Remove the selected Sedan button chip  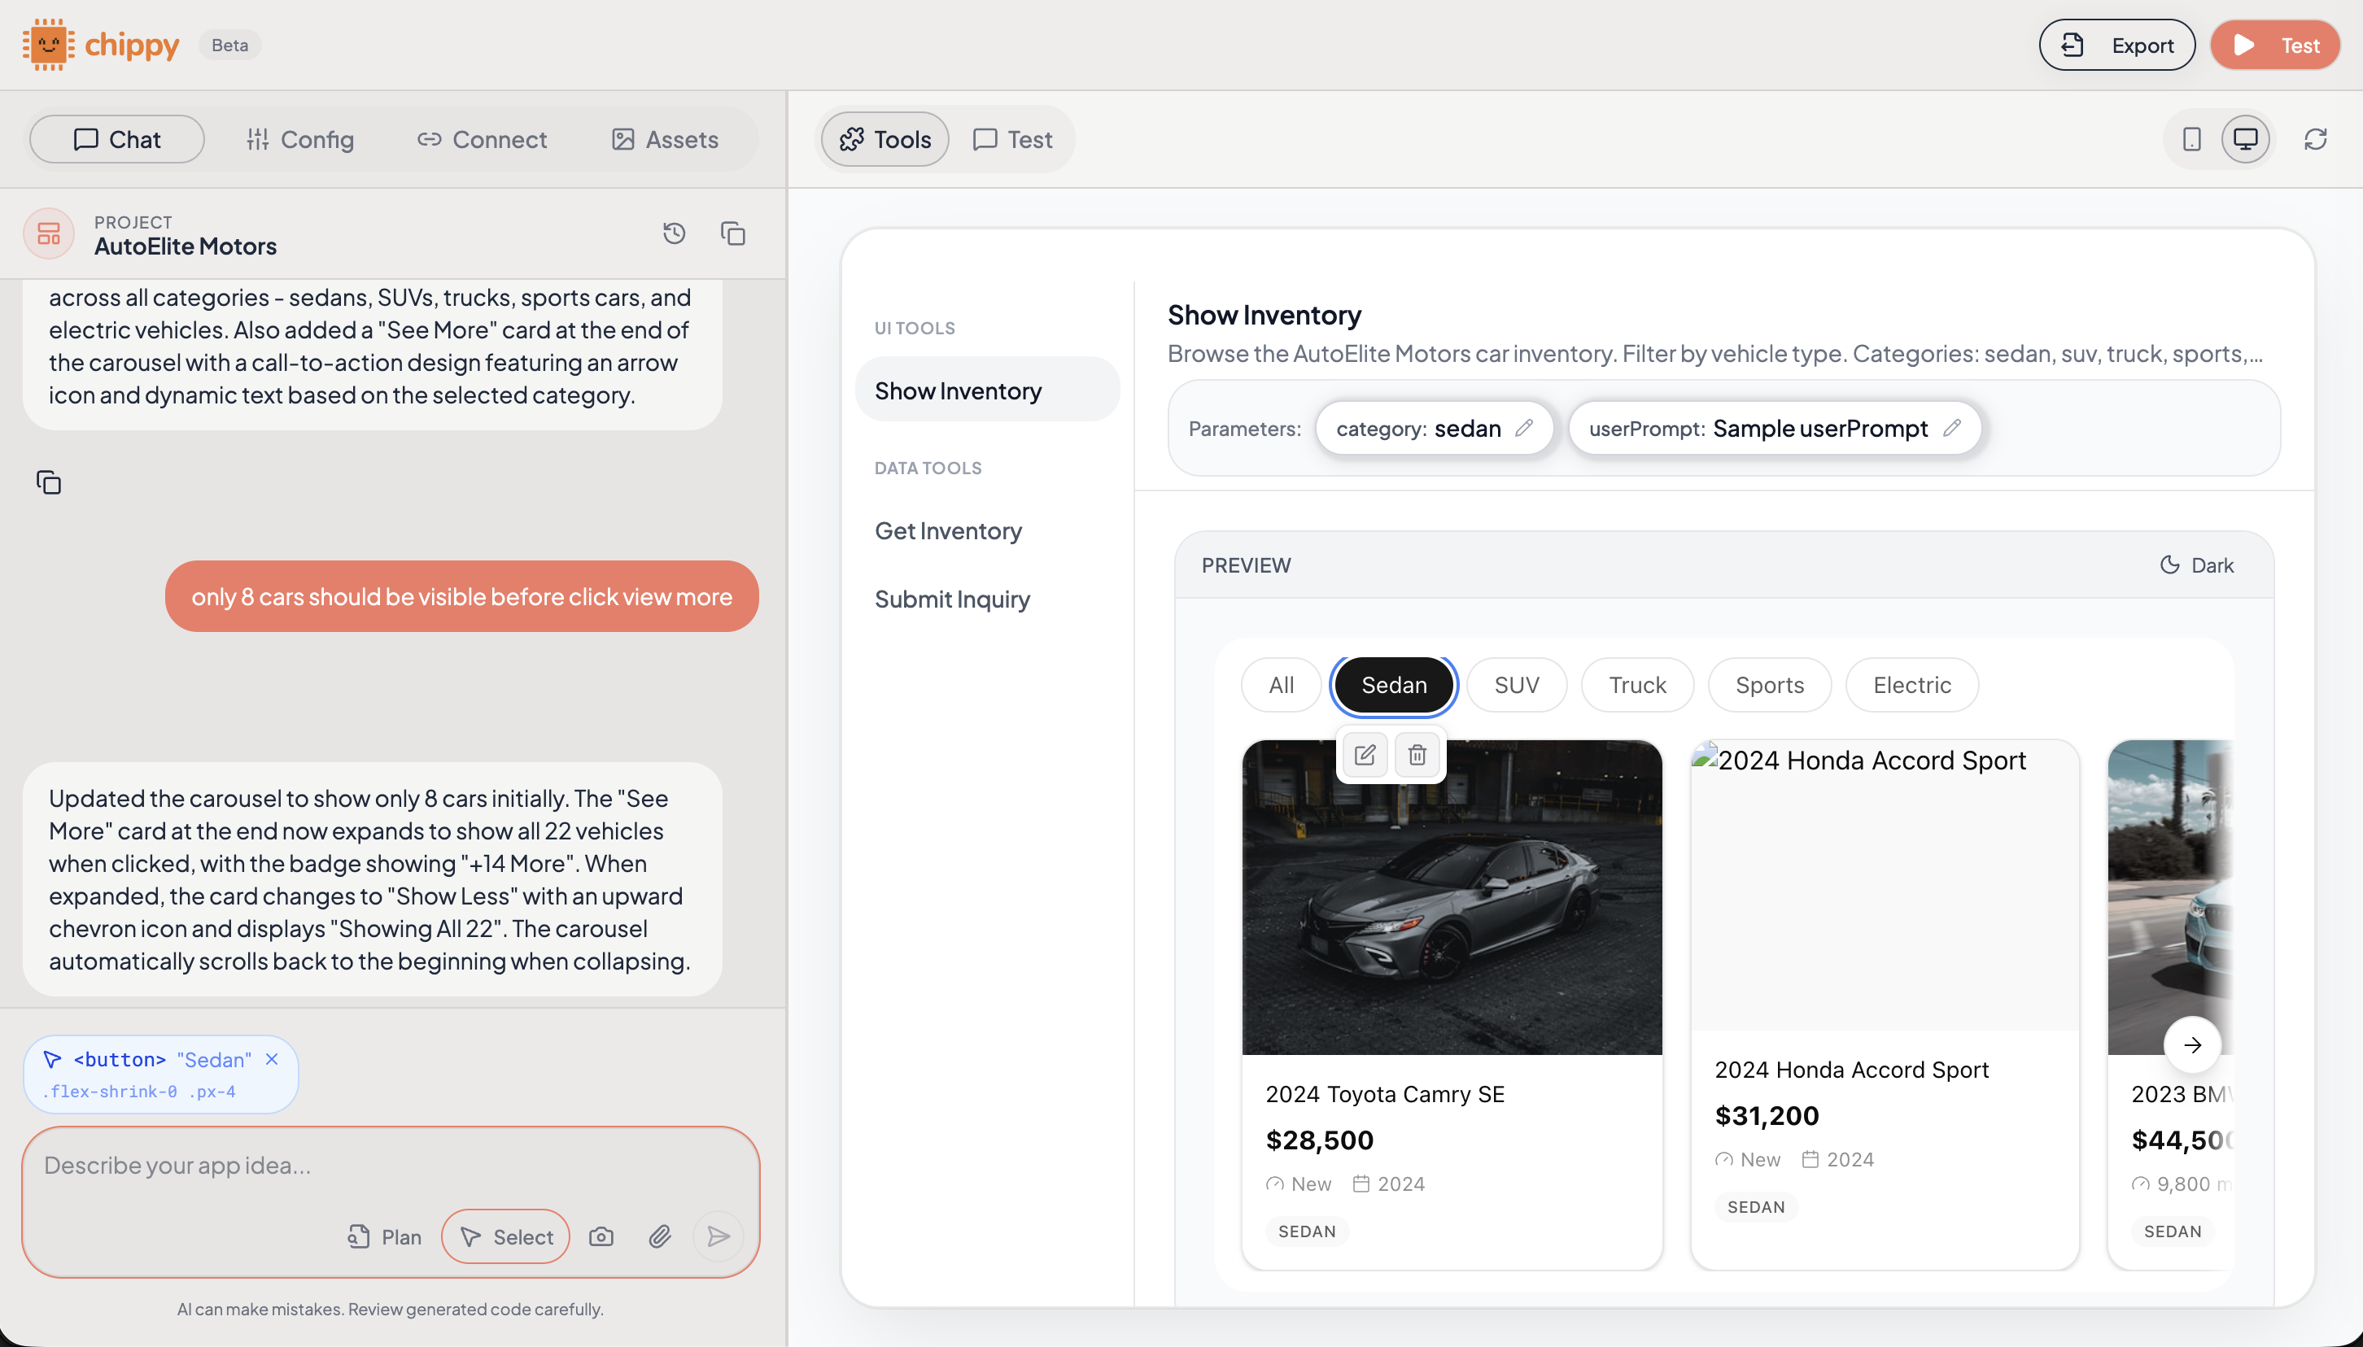272,1059
